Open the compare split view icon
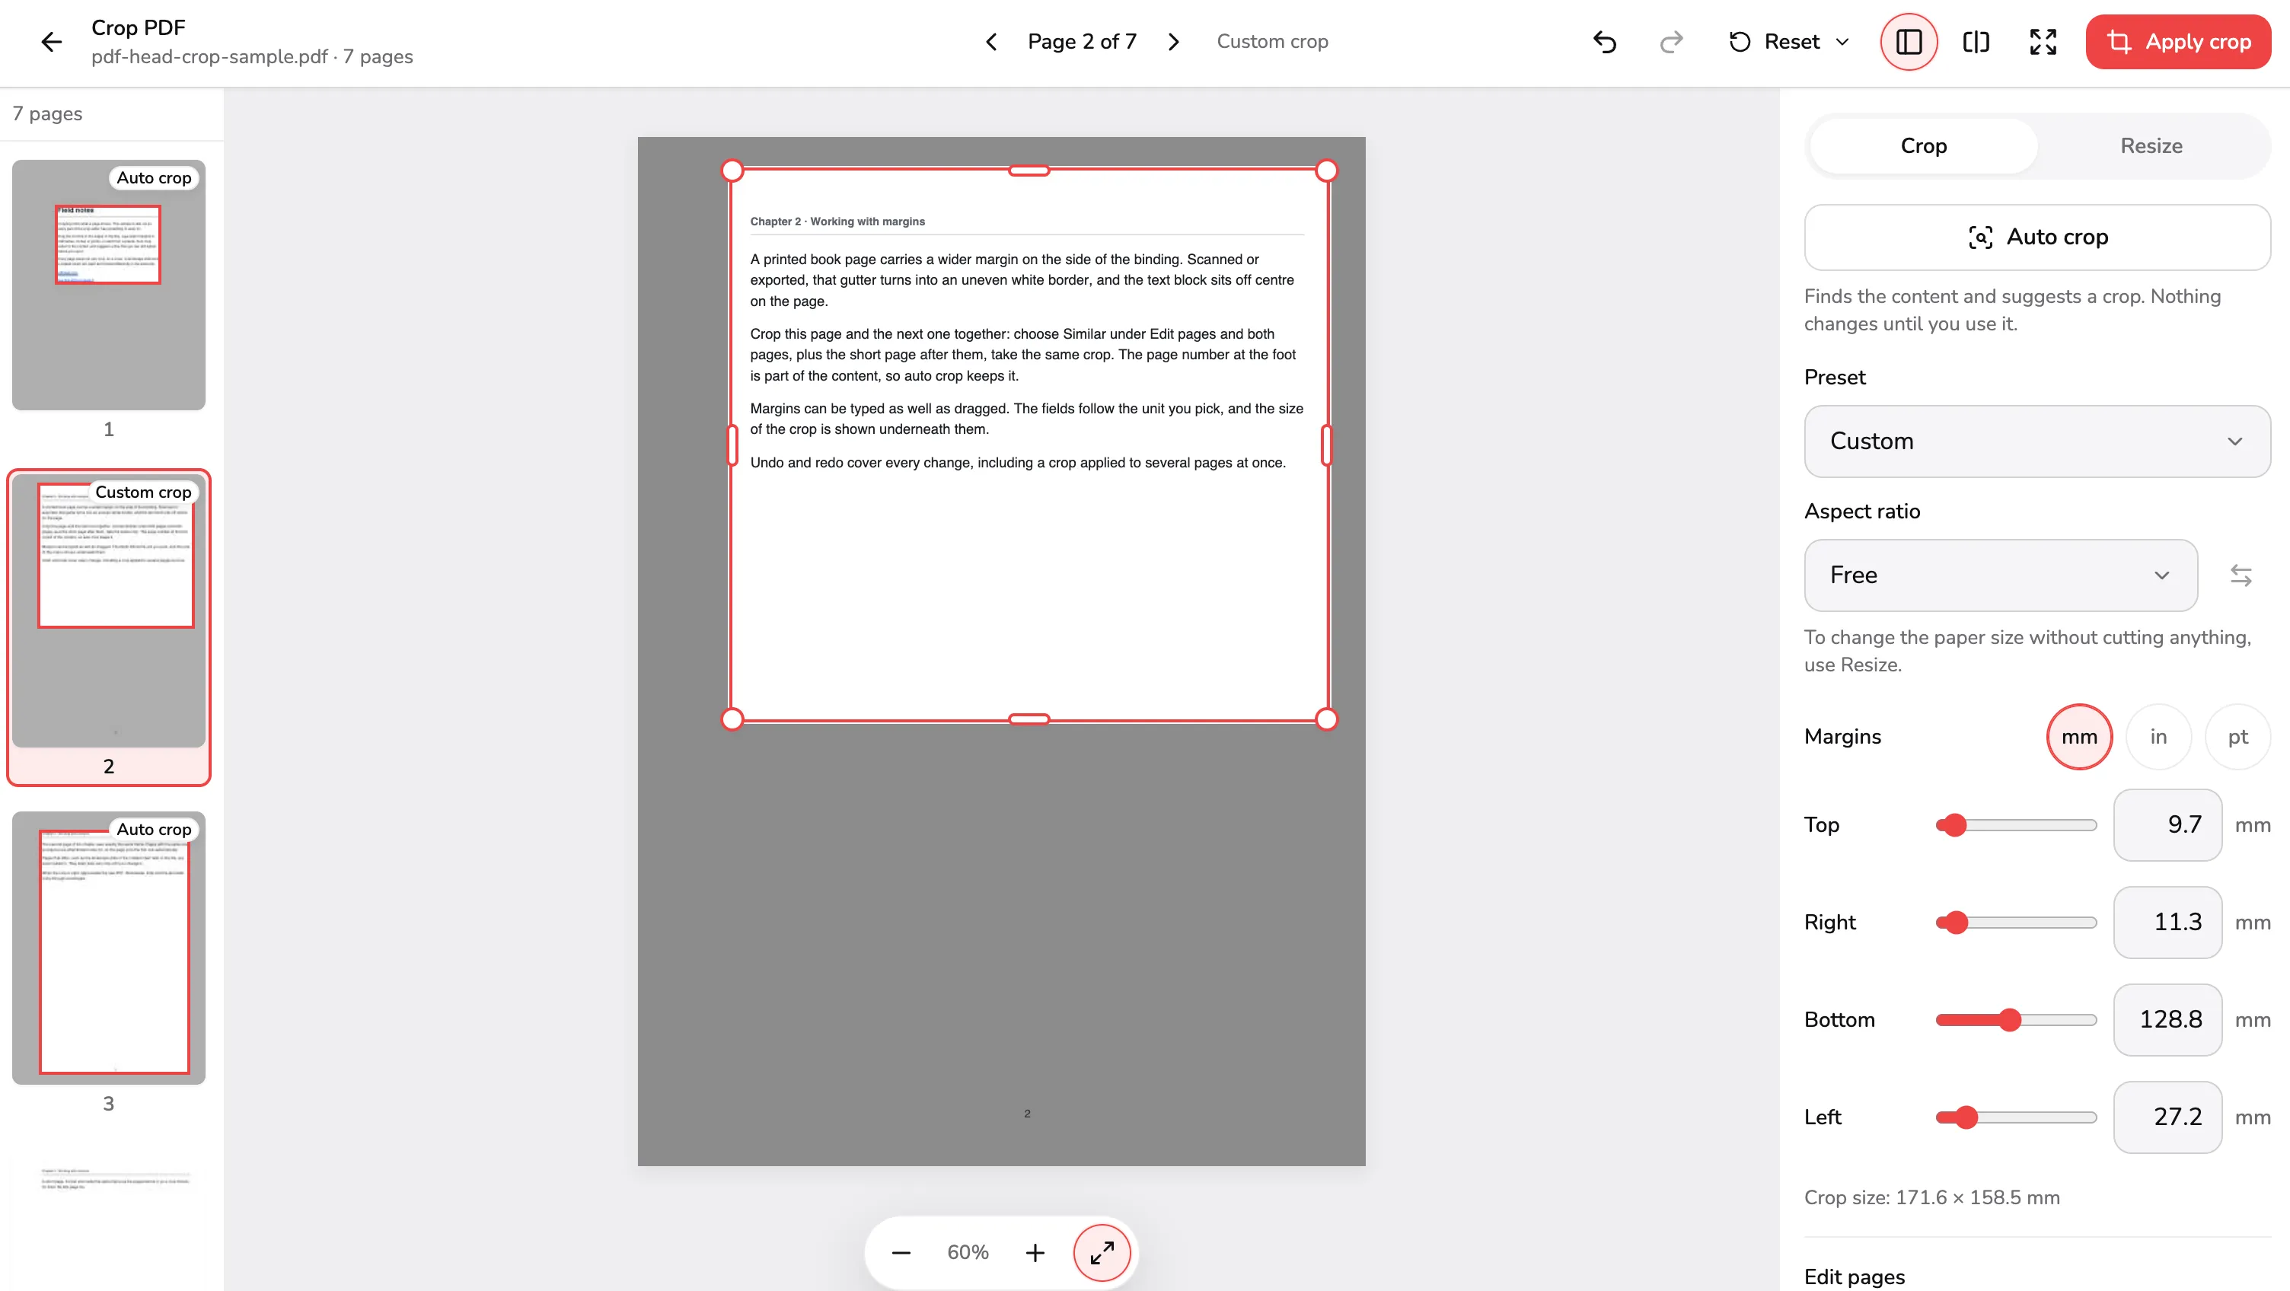Screen dimensions: 2290x1291 point(1976,42)
